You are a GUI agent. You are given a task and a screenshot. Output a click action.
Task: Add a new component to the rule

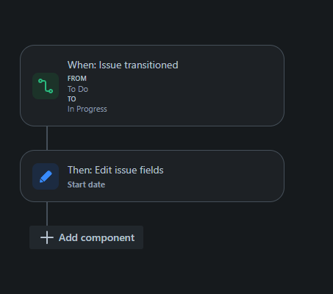pos(86,237)
